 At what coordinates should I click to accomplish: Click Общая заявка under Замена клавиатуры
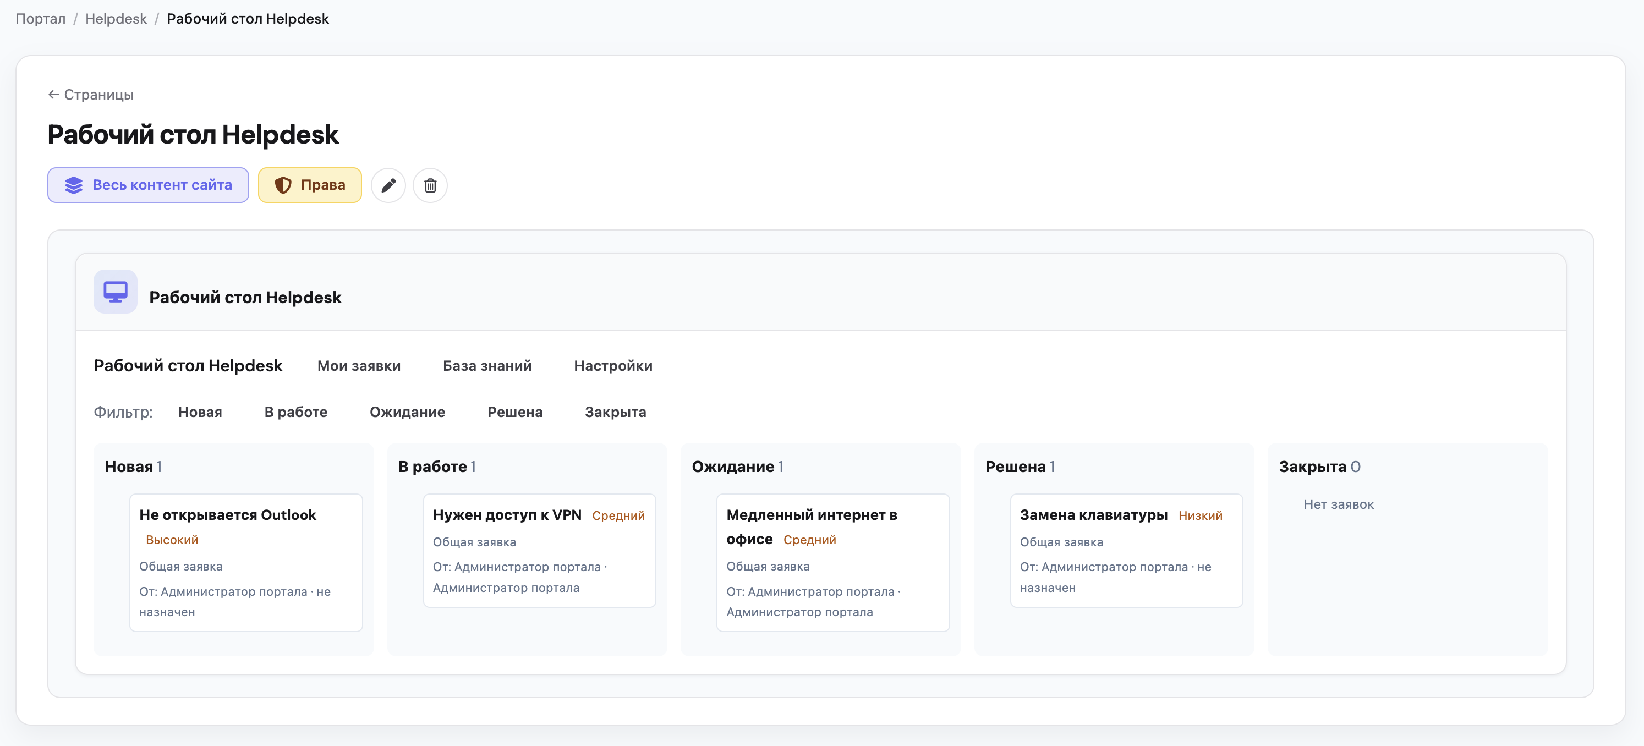1061,542
